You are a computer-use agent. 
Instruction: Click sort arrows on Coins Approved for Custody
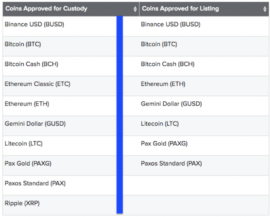pos(135,9)
